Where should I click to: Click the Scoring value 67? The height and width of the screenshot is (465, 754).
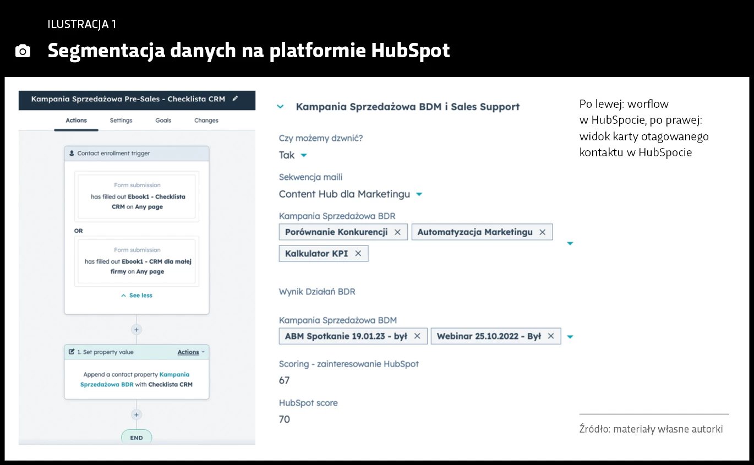point(284,380)
